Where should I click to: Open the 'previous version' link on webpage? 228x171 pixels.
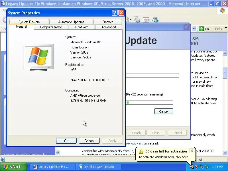click(136, 143)
